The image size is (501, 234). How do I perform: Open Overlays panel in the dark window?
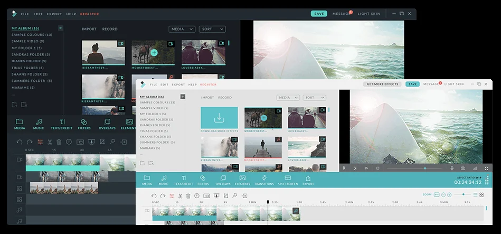tap(107, 124)
